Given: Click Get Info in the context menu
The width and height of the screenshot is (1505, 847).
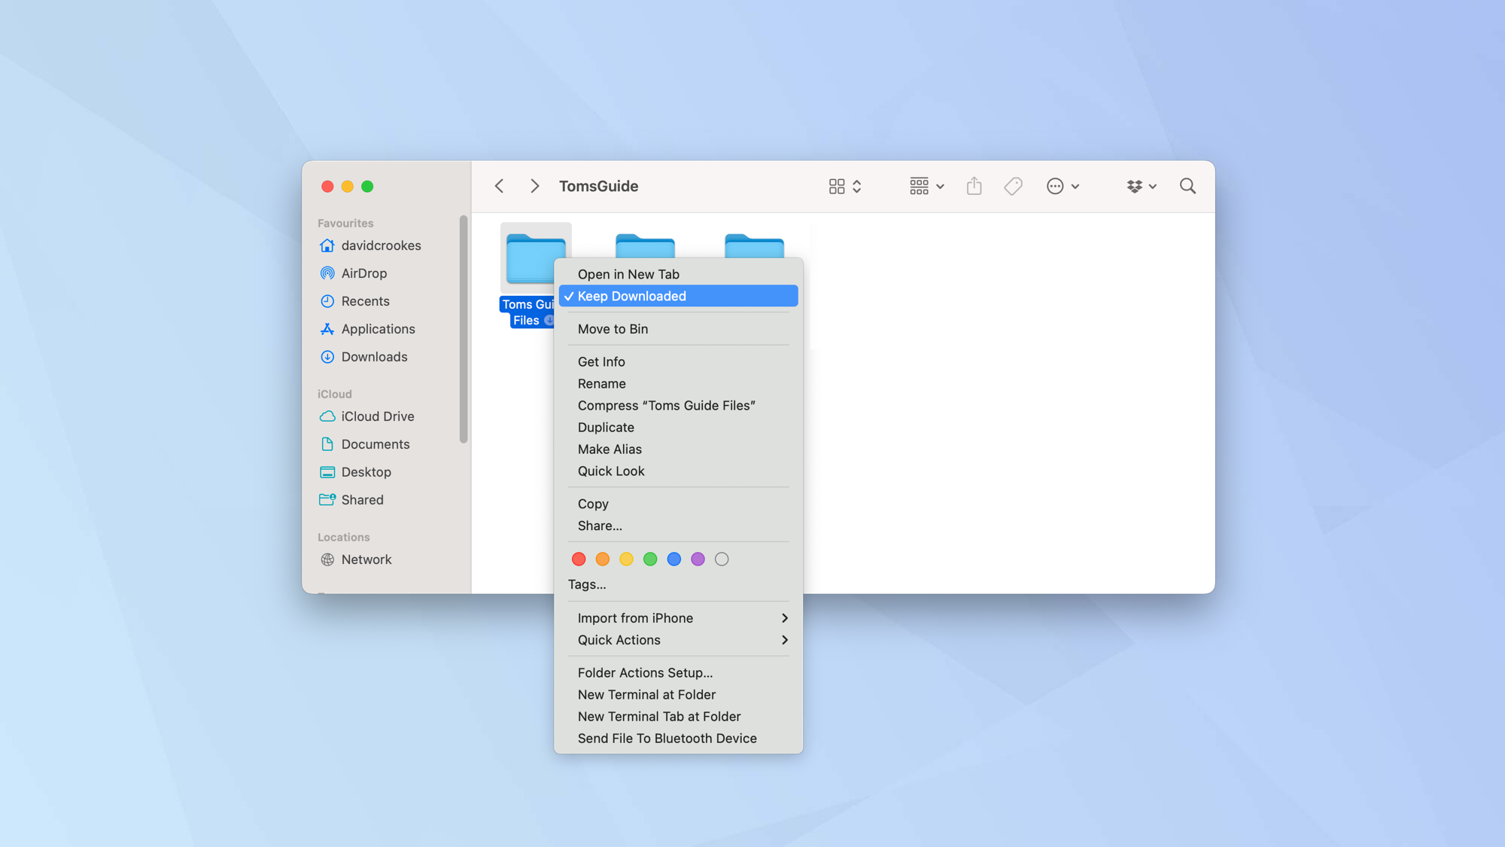Looking at the screenshot, I should (600, 361).
